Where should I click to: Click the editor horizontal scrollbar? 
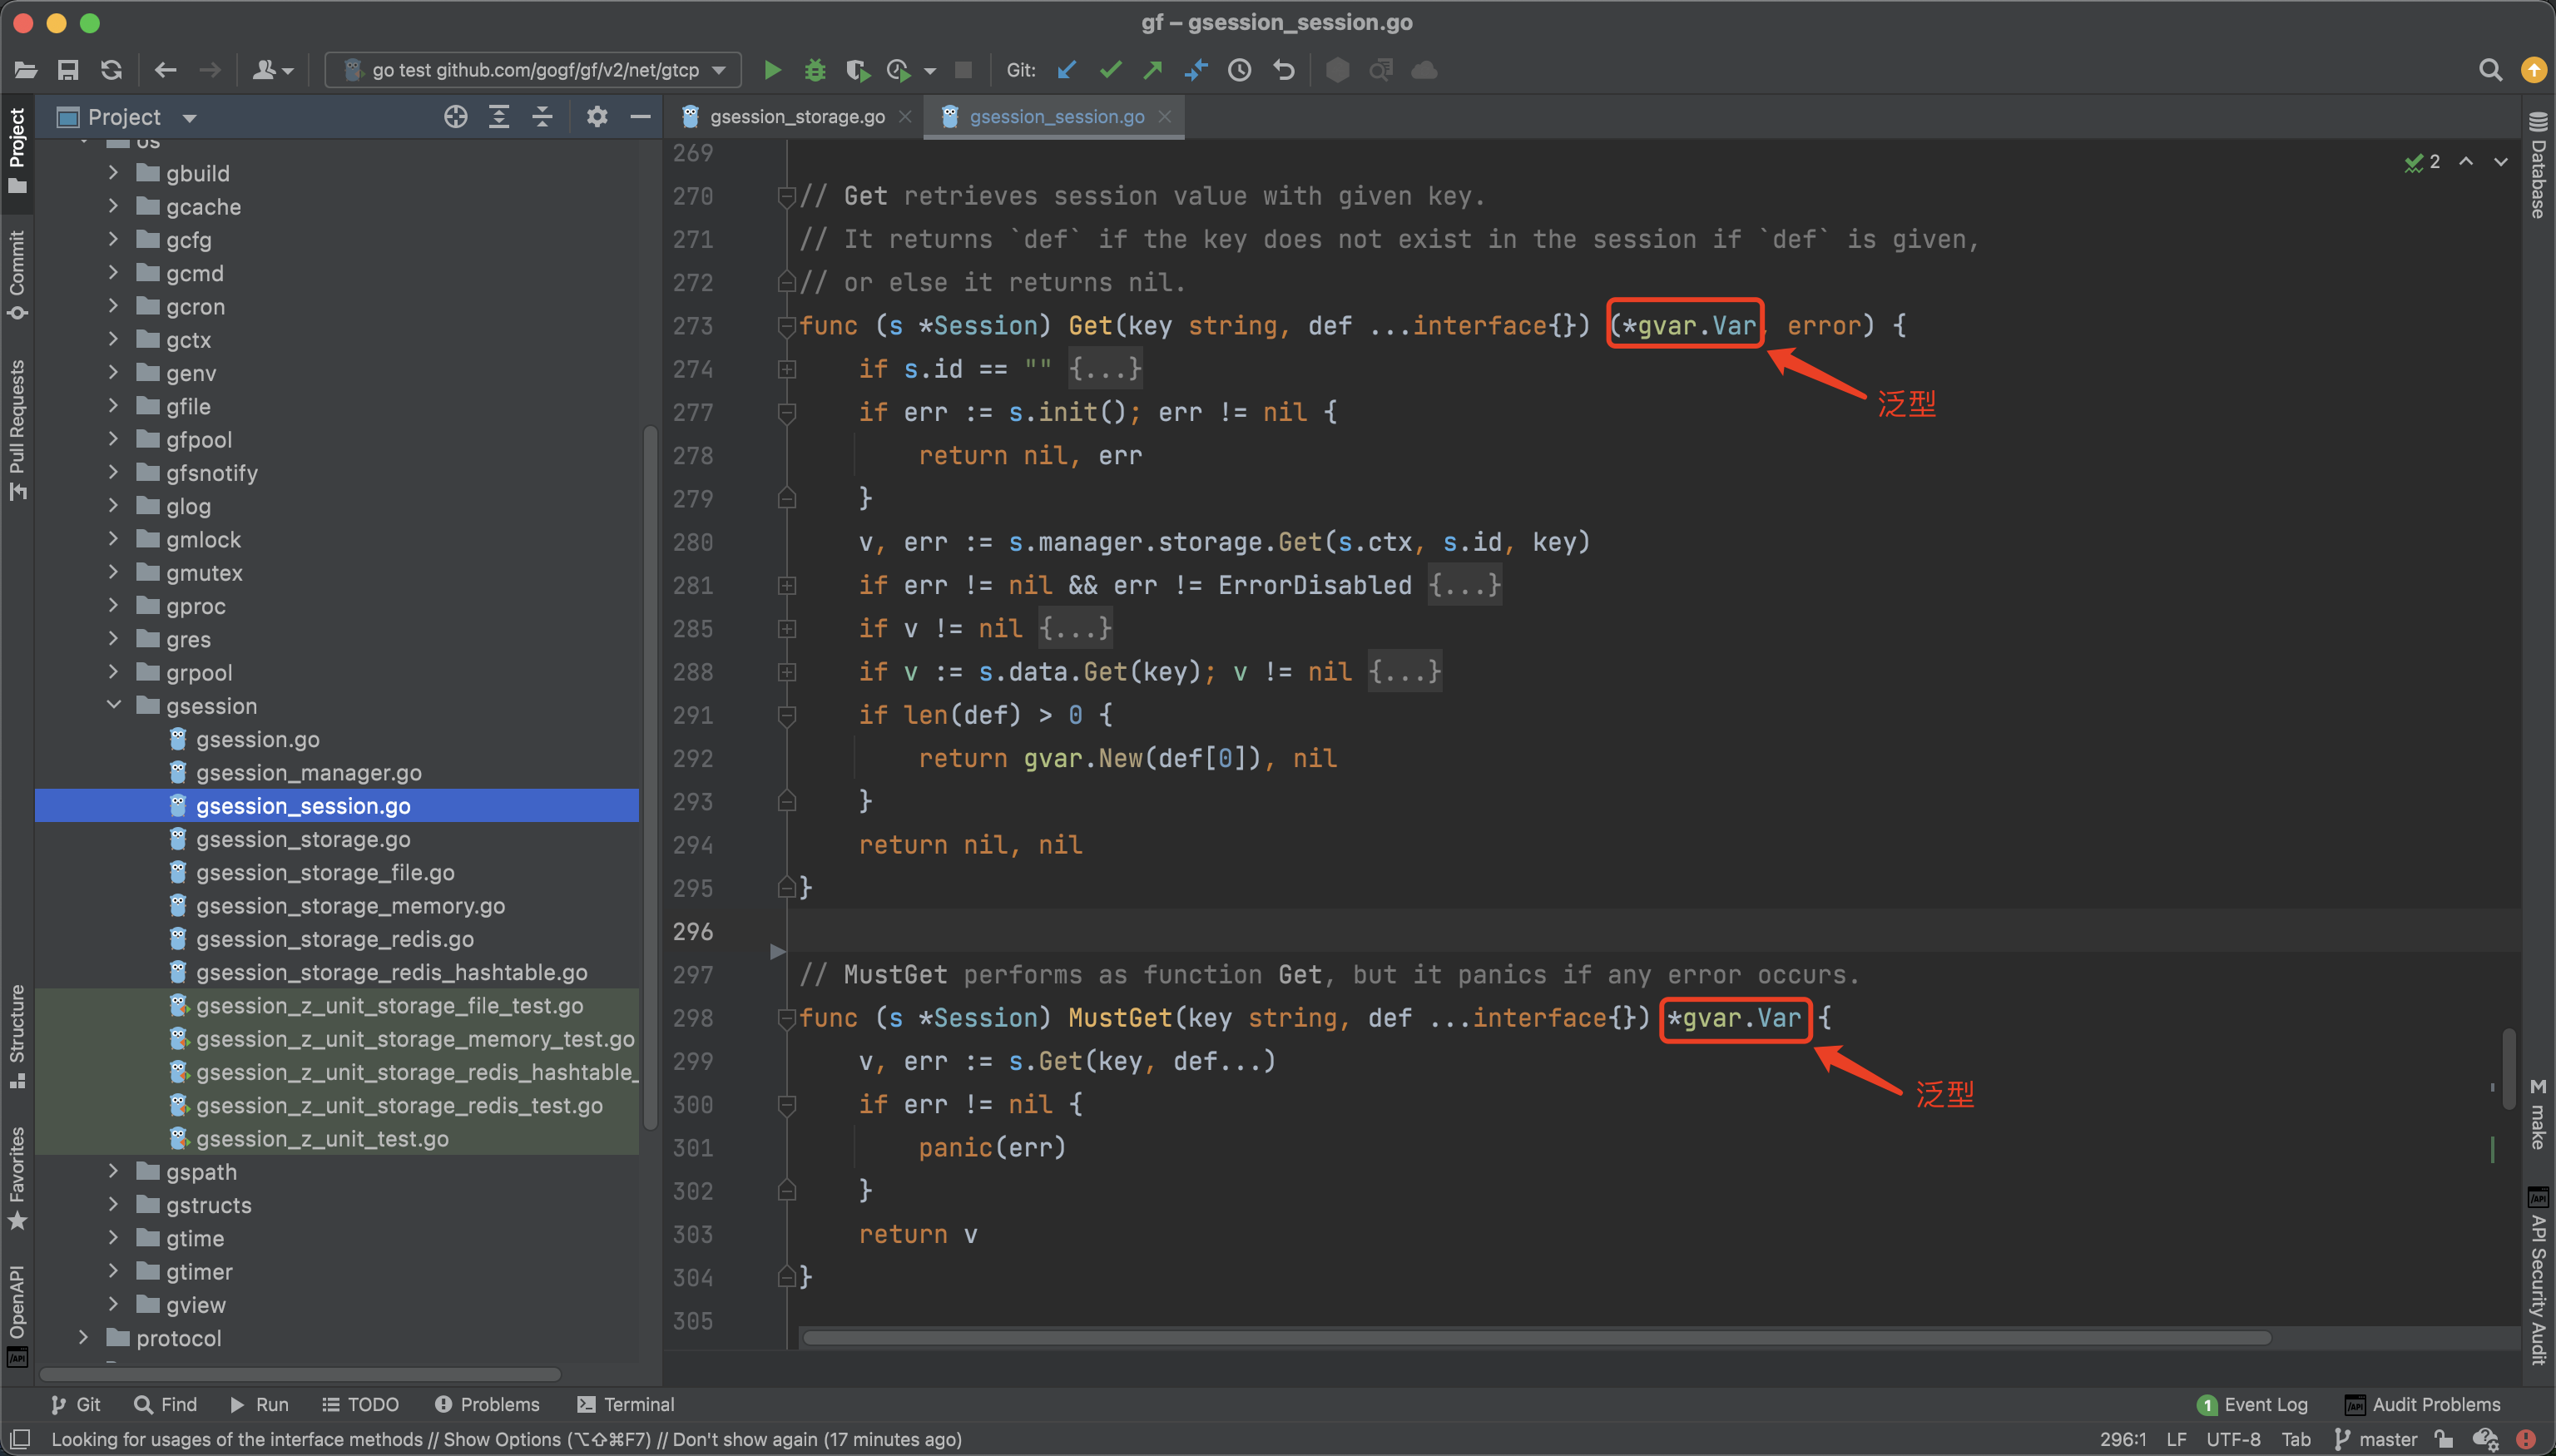pos(1536,1337)
